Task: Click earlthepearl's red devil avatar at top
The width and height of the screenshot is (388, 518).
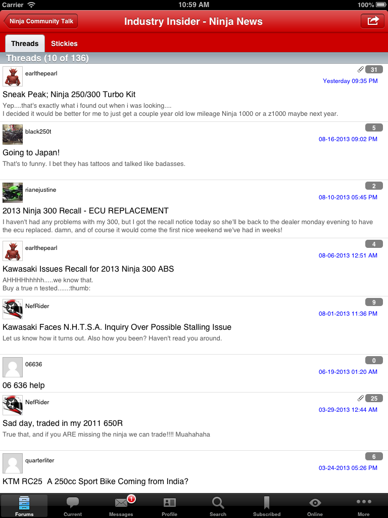Action: coord(13,76)
